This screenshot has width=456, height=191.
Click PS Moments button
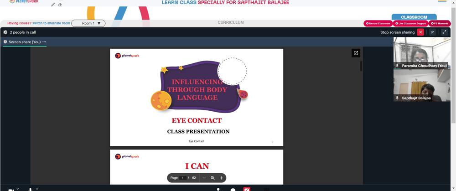[440, 24]
